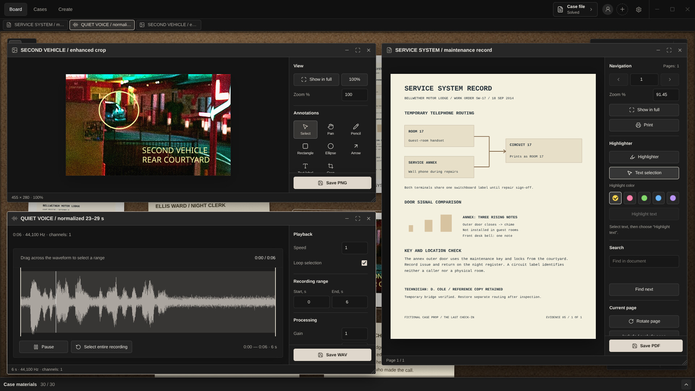Choose the blue highlight color
695x391 pixels.
[x=658, y=198]
